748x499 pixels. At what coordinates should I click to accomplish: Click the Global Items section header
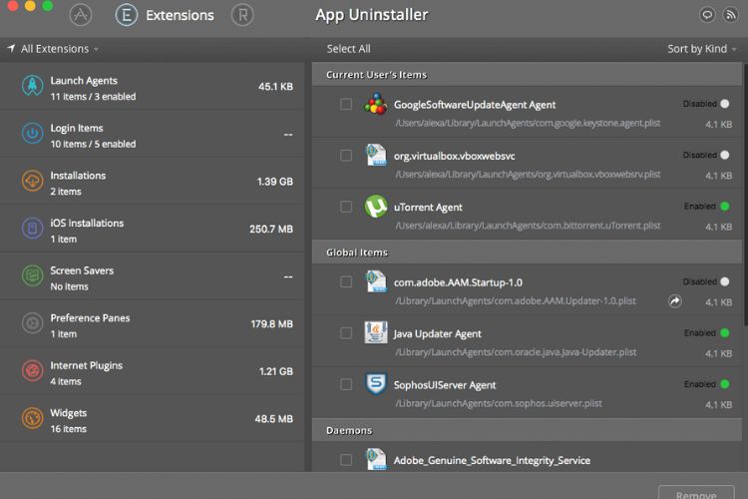tap(527, 252)
